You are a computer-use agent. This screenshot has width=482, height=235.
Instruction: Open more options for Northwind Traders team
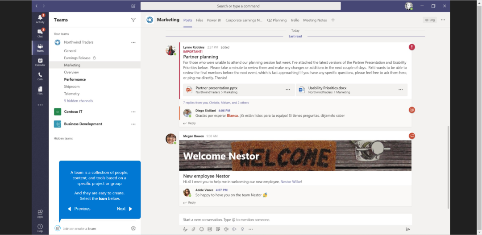(x=133, y=42)
